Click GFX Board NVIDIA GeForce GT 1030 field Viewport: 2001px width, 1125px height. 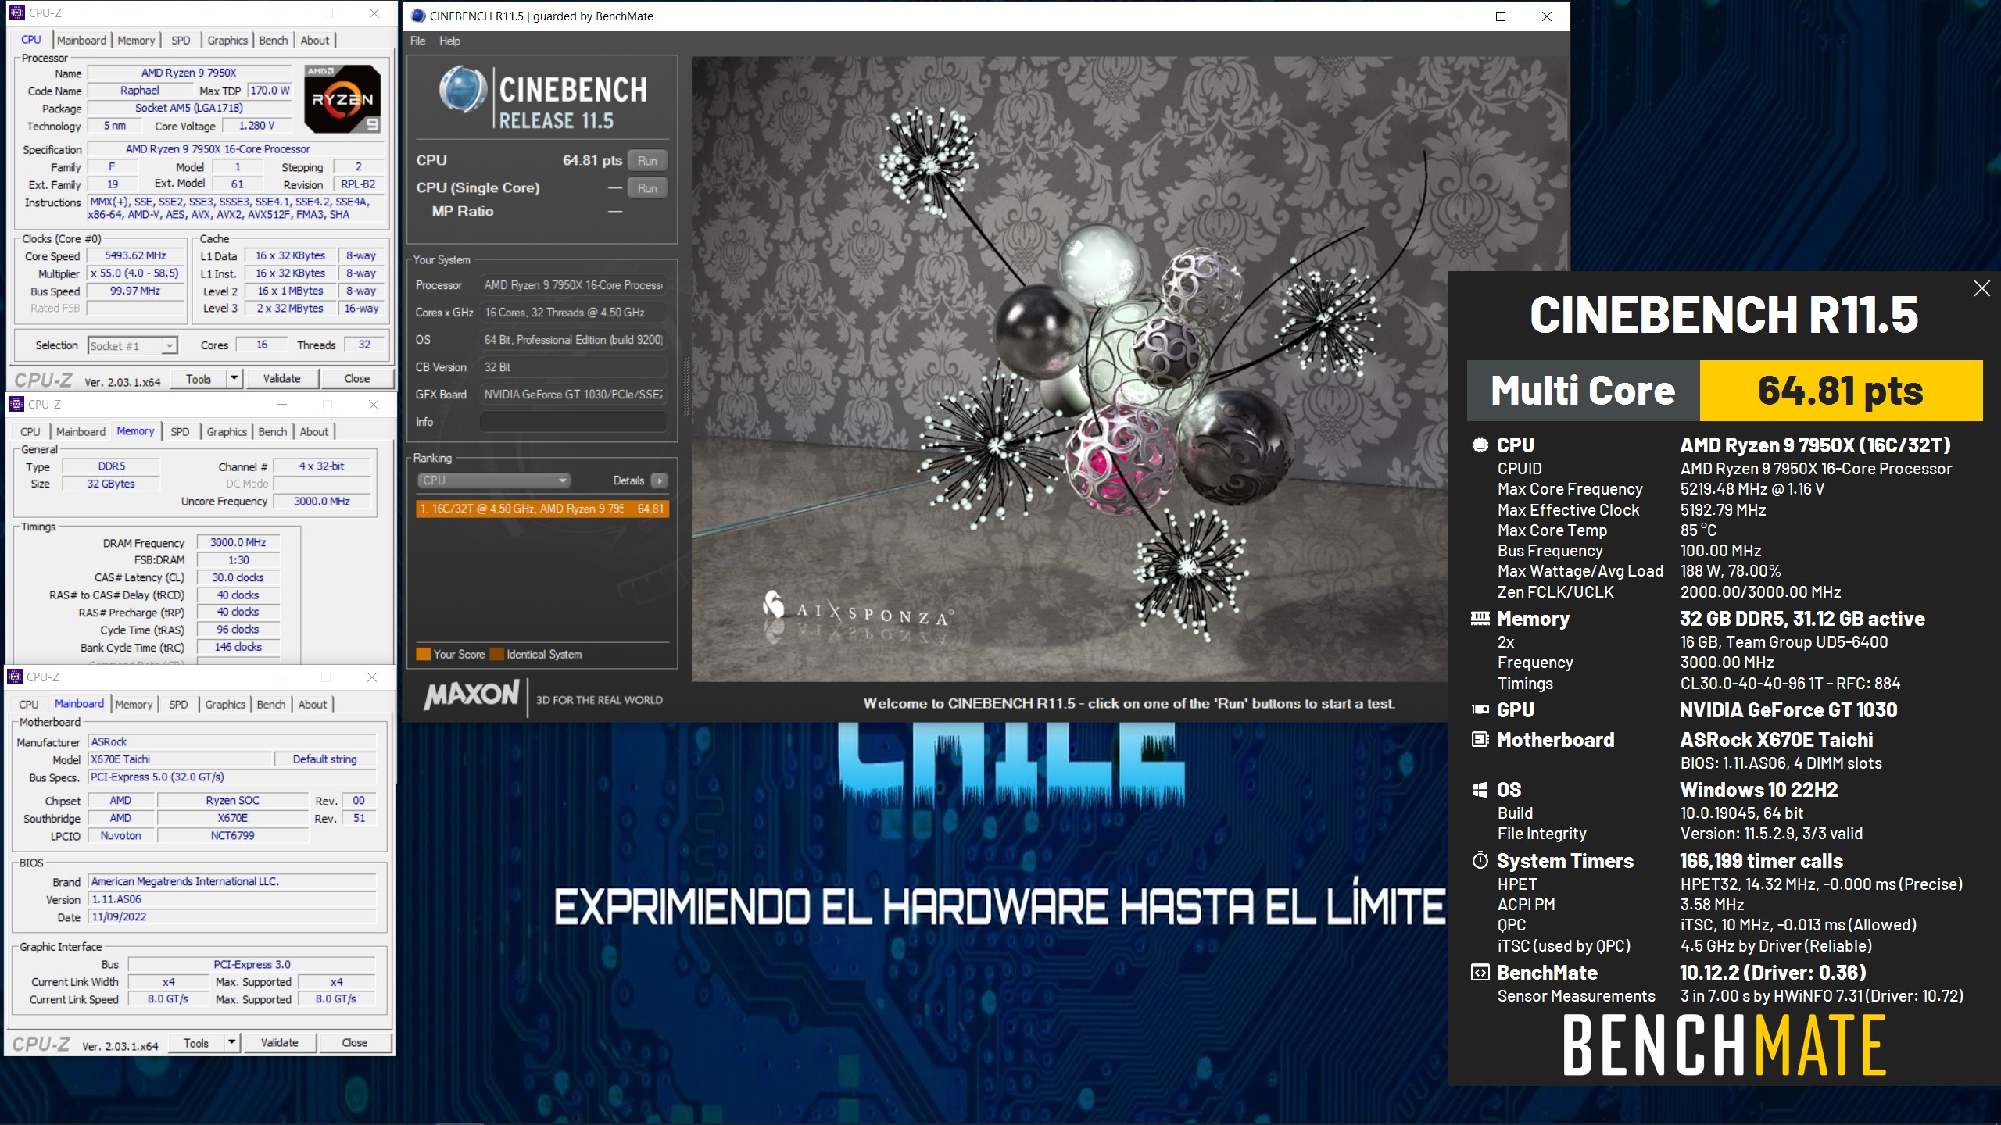tap(573, 395)
